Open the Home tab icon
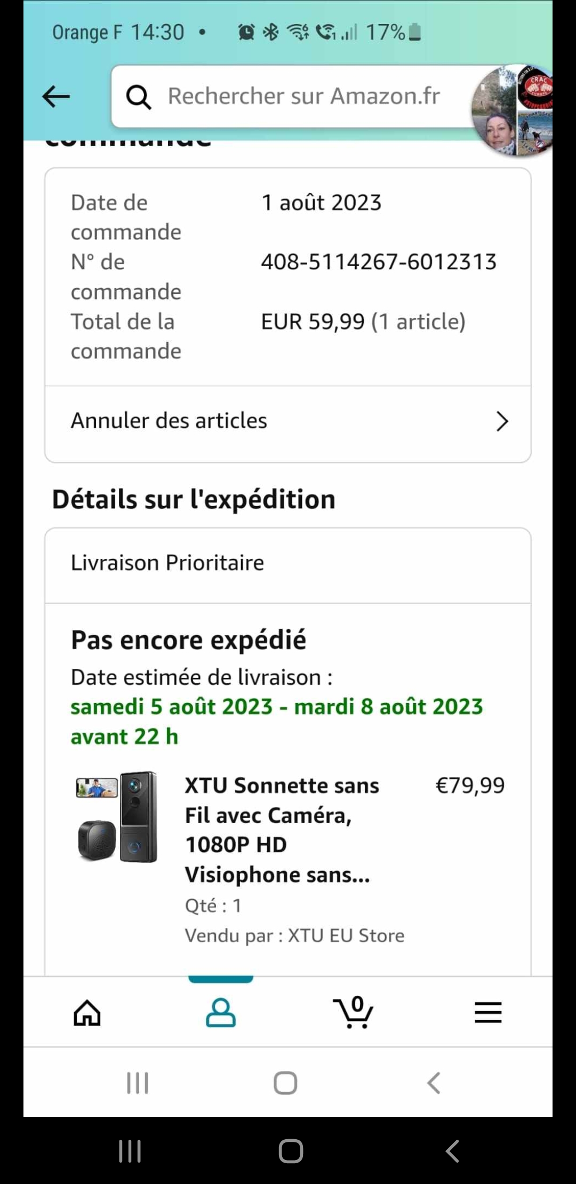Viewport: 576px width, 1184px height. [87, 1012]
